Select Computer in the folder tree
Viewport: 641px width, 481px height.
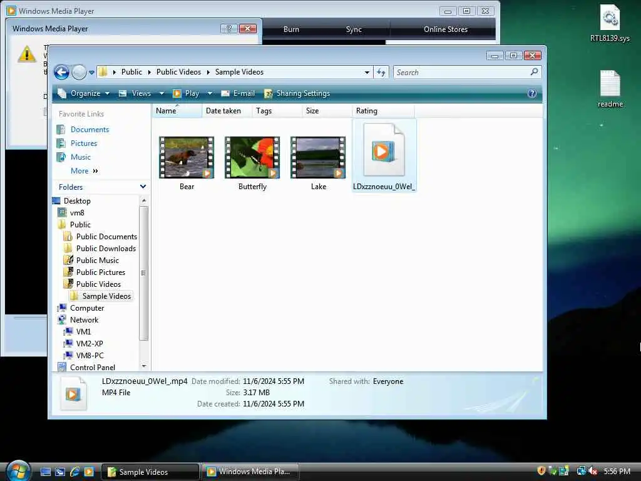click(86, 308)
